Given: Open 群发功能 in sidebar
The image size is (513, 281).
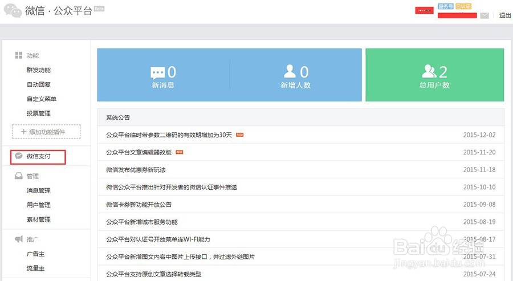Looking at the screenshot, I should [39, 70].
